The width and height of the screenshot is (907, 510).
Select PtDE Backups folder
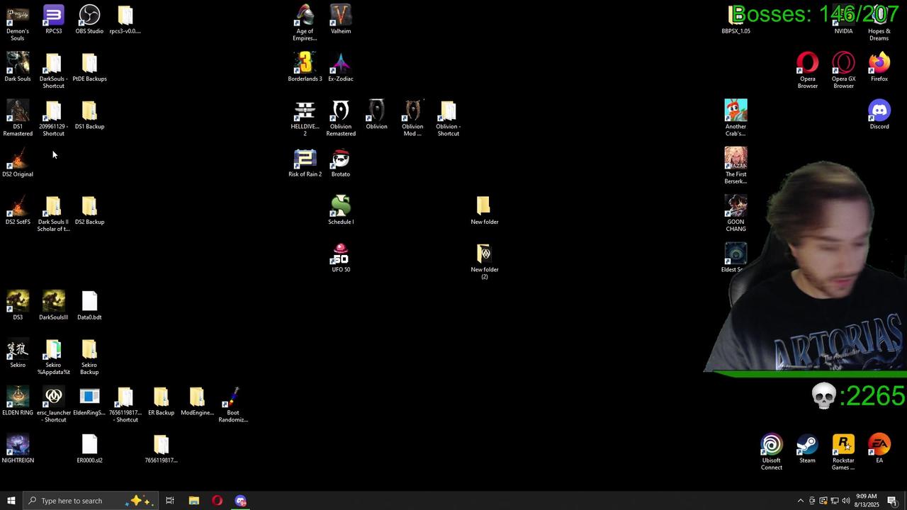click(89, 67)
